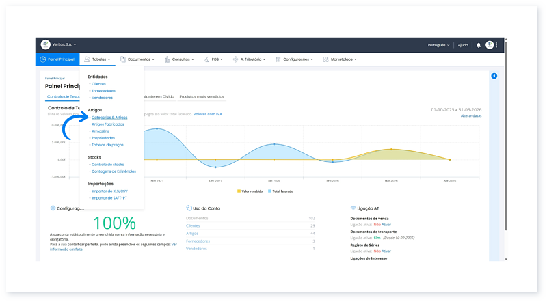
Task: Click the Ligação AT wifi icon
Action: (353, 208)
